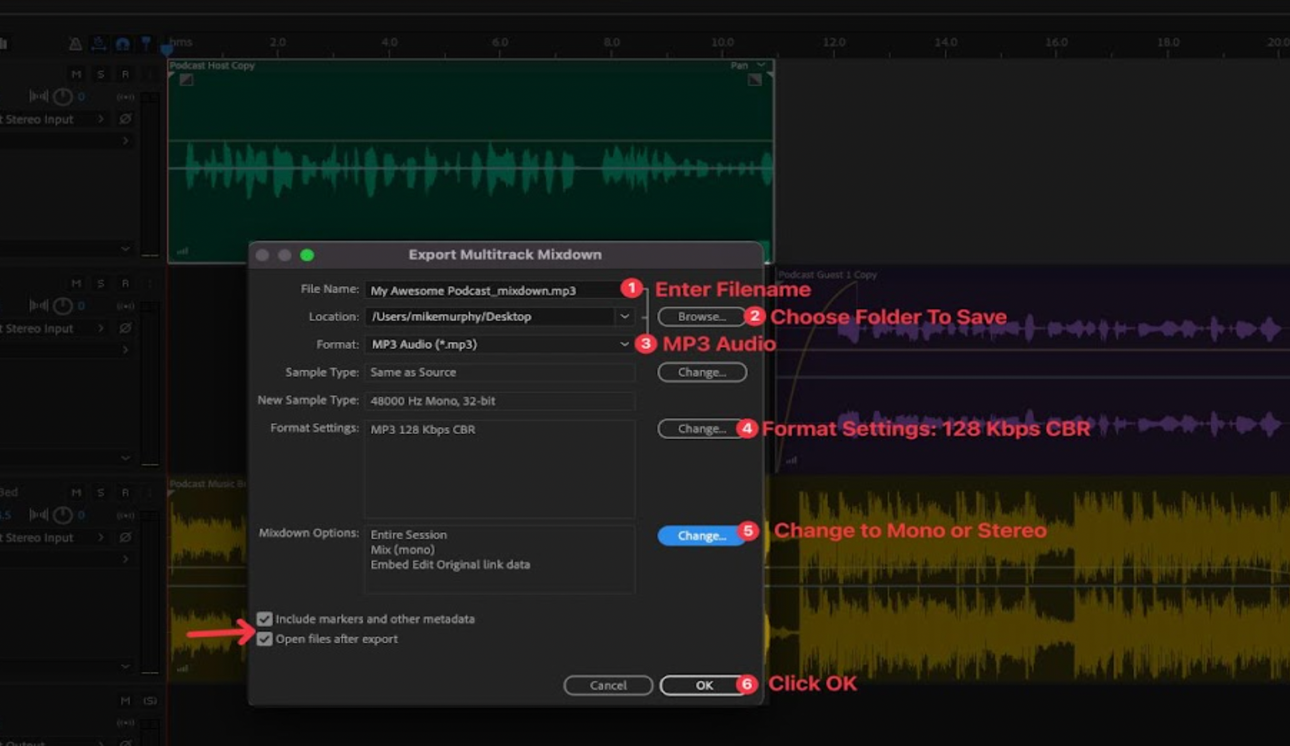Open the Pan dropdown on Podcast Host clip

(761, 65)
